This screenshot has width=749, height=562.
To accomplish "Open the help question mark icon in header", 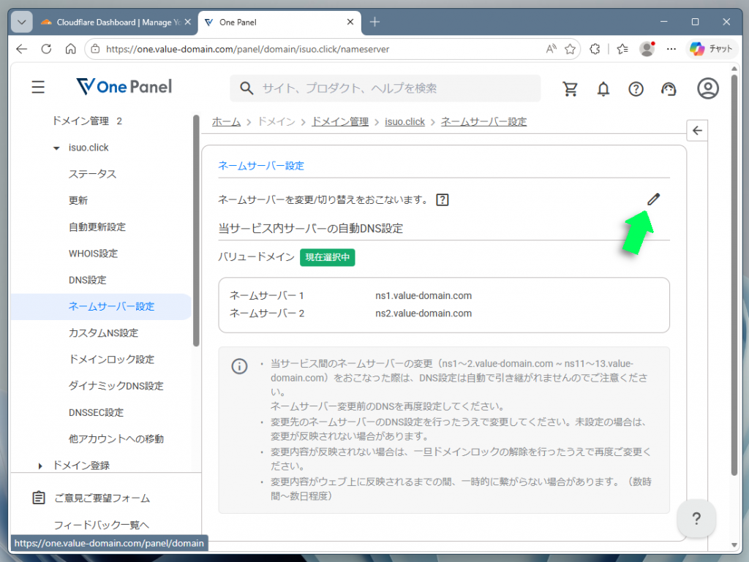I will [x=636, y=88].
